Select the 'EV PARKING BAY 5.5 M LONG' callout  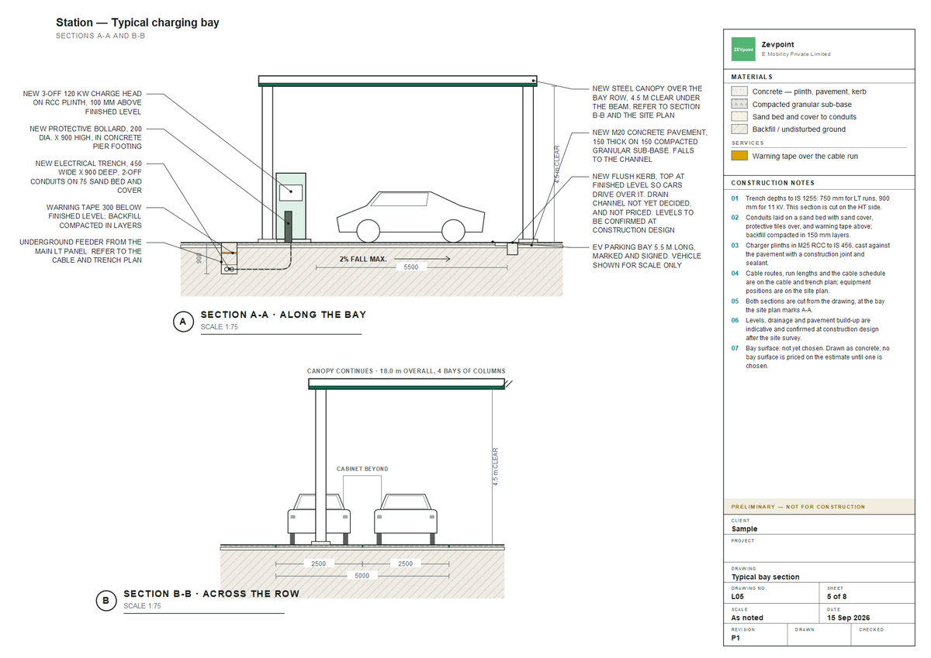(x=646, y=256)
